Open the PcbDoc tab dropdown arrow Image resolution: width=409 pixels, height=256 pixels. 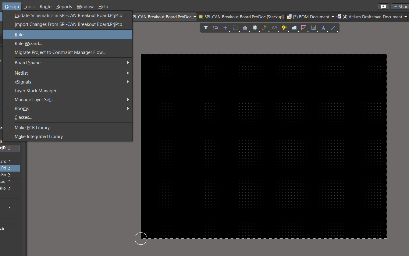[x=195, y=17]
